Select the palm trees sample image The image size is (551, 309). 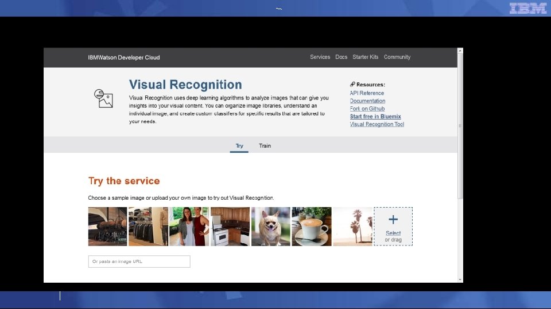point(353,227)
